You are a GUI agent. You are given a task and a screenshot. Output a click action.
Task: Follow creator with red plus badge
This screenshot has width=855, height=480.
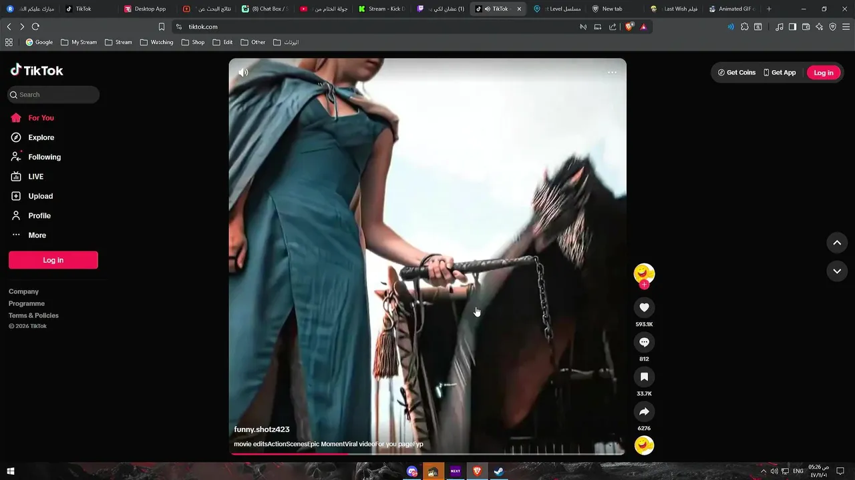point(644,285)
